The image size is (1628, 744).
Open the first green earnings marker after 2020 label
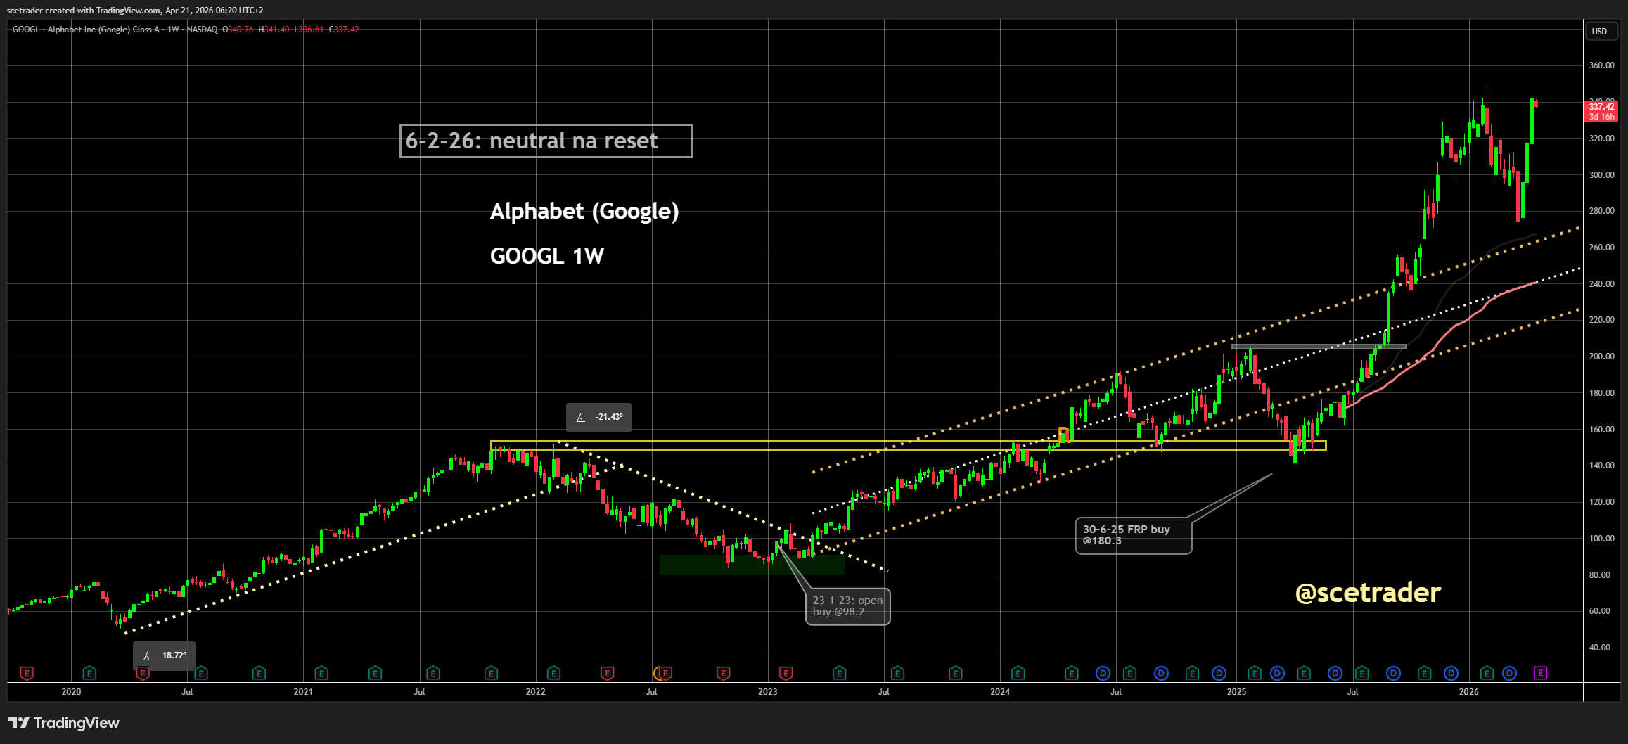tap(89, 673)
